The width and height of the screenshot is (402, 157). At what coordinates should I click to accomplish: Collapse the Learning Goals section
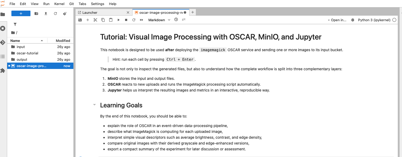94,105
